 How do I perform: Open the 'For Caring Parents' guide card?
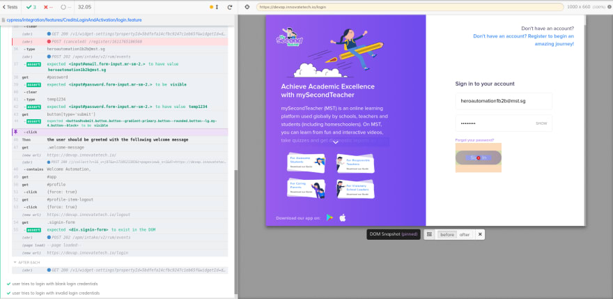[306, 189]
